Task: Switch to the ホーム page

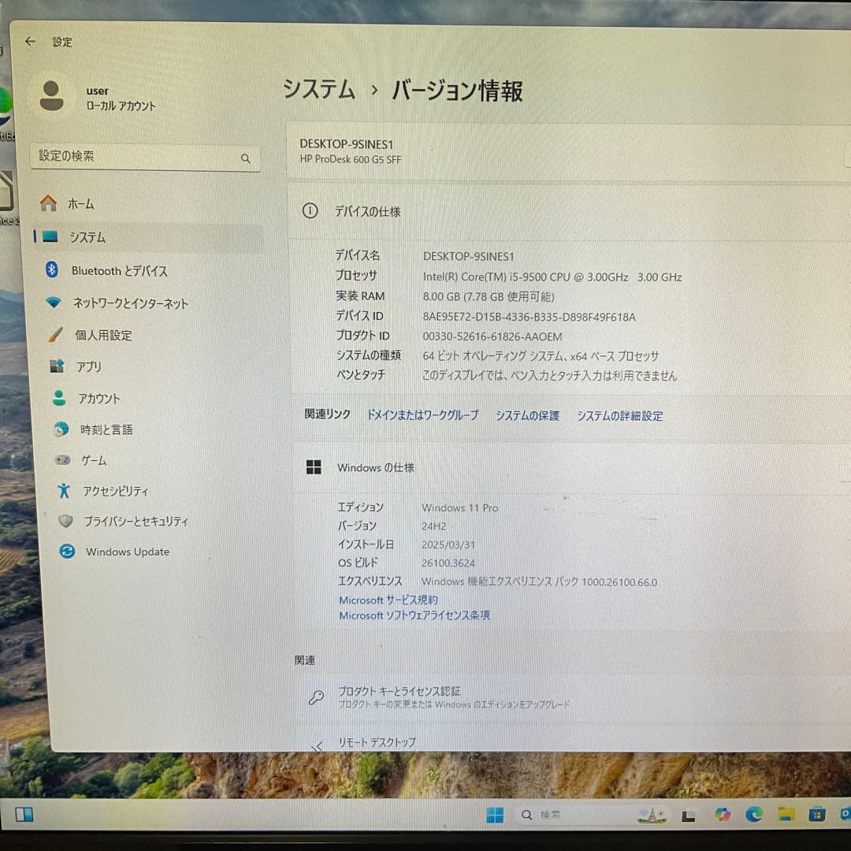Action: point(80,203)
